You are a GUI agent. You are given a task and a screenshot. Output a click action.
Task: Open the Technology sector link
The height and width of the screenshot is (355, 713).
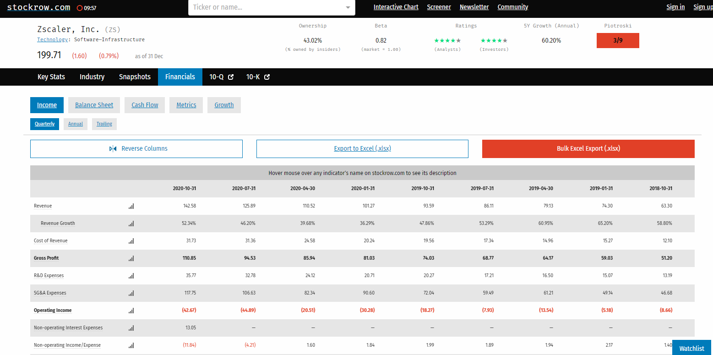52,40
